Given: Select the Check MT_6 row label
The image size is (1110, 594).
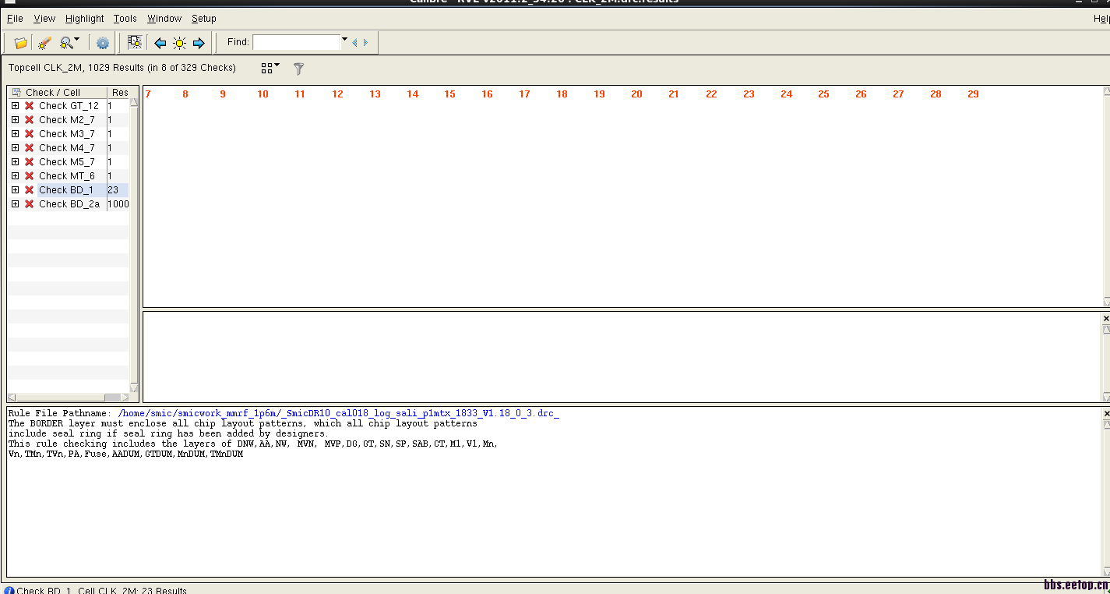Looking at the screenshot, I should 66,176.
